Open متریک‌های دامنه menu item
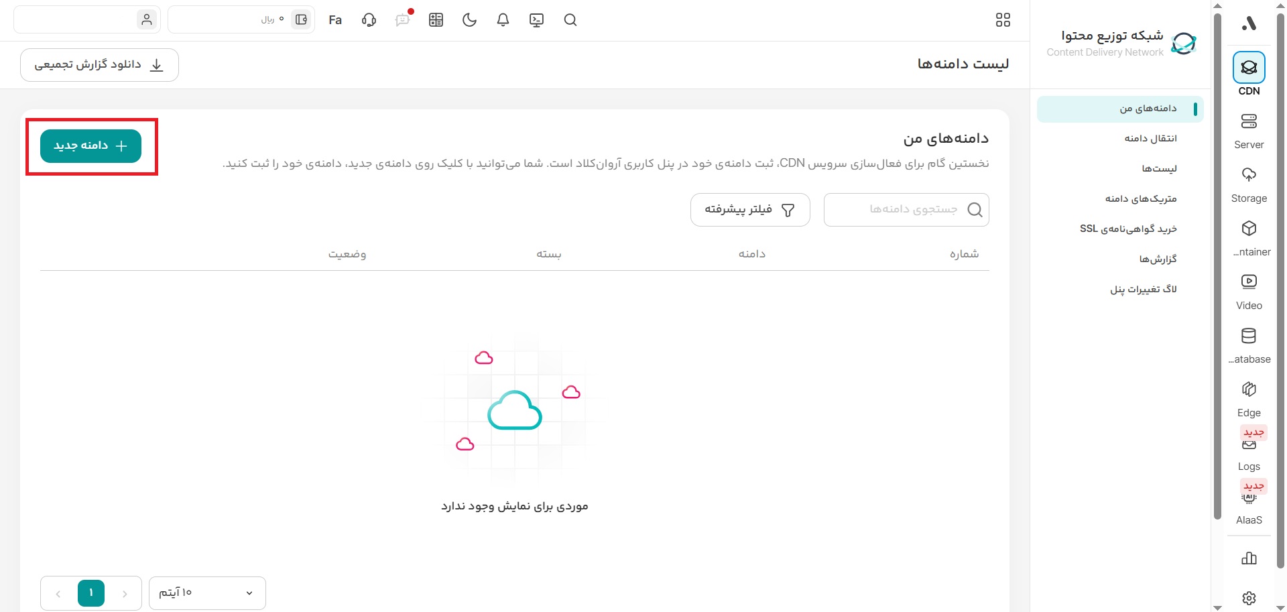 [x=1141, y=199]
